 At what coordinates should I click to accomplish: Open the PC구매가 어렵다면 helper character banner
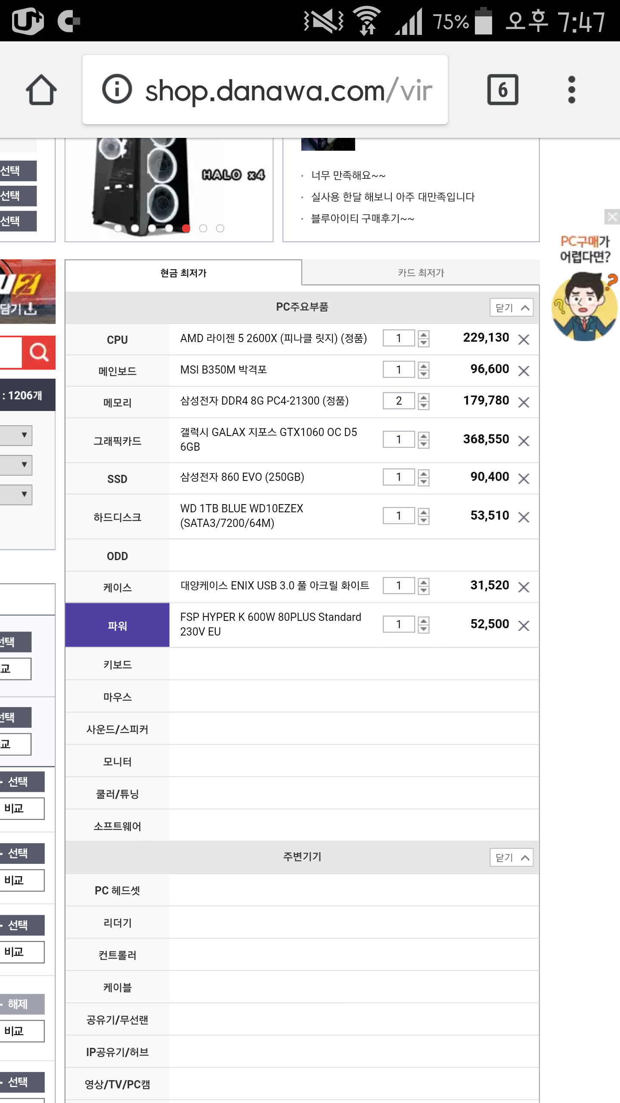[x=585, y=288]
